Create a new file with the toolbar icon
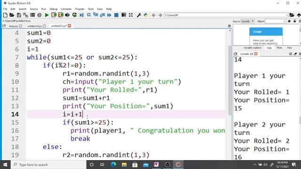Image resolution: width=301 pixels, height=169 pixels. pos(5,15)
